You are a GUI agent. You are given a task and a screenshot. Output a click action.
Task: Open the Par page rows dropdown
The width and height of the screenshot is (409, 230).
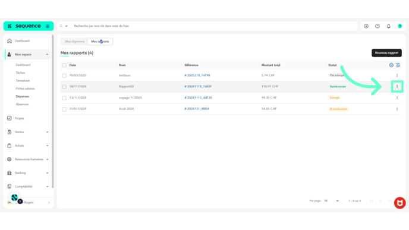pos(332,201)
